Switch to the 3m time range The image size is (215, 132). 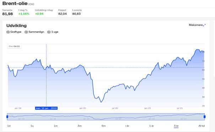[x=80, y=126]
